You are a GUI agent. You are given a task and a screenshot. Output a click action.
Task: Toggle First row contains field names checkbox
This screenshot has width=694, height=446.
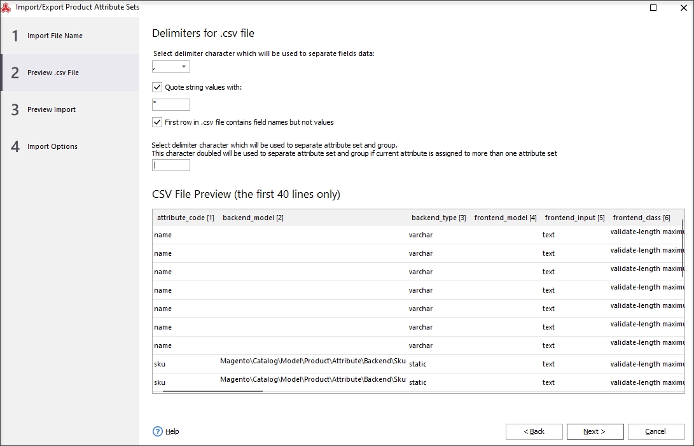pos(157,122)
